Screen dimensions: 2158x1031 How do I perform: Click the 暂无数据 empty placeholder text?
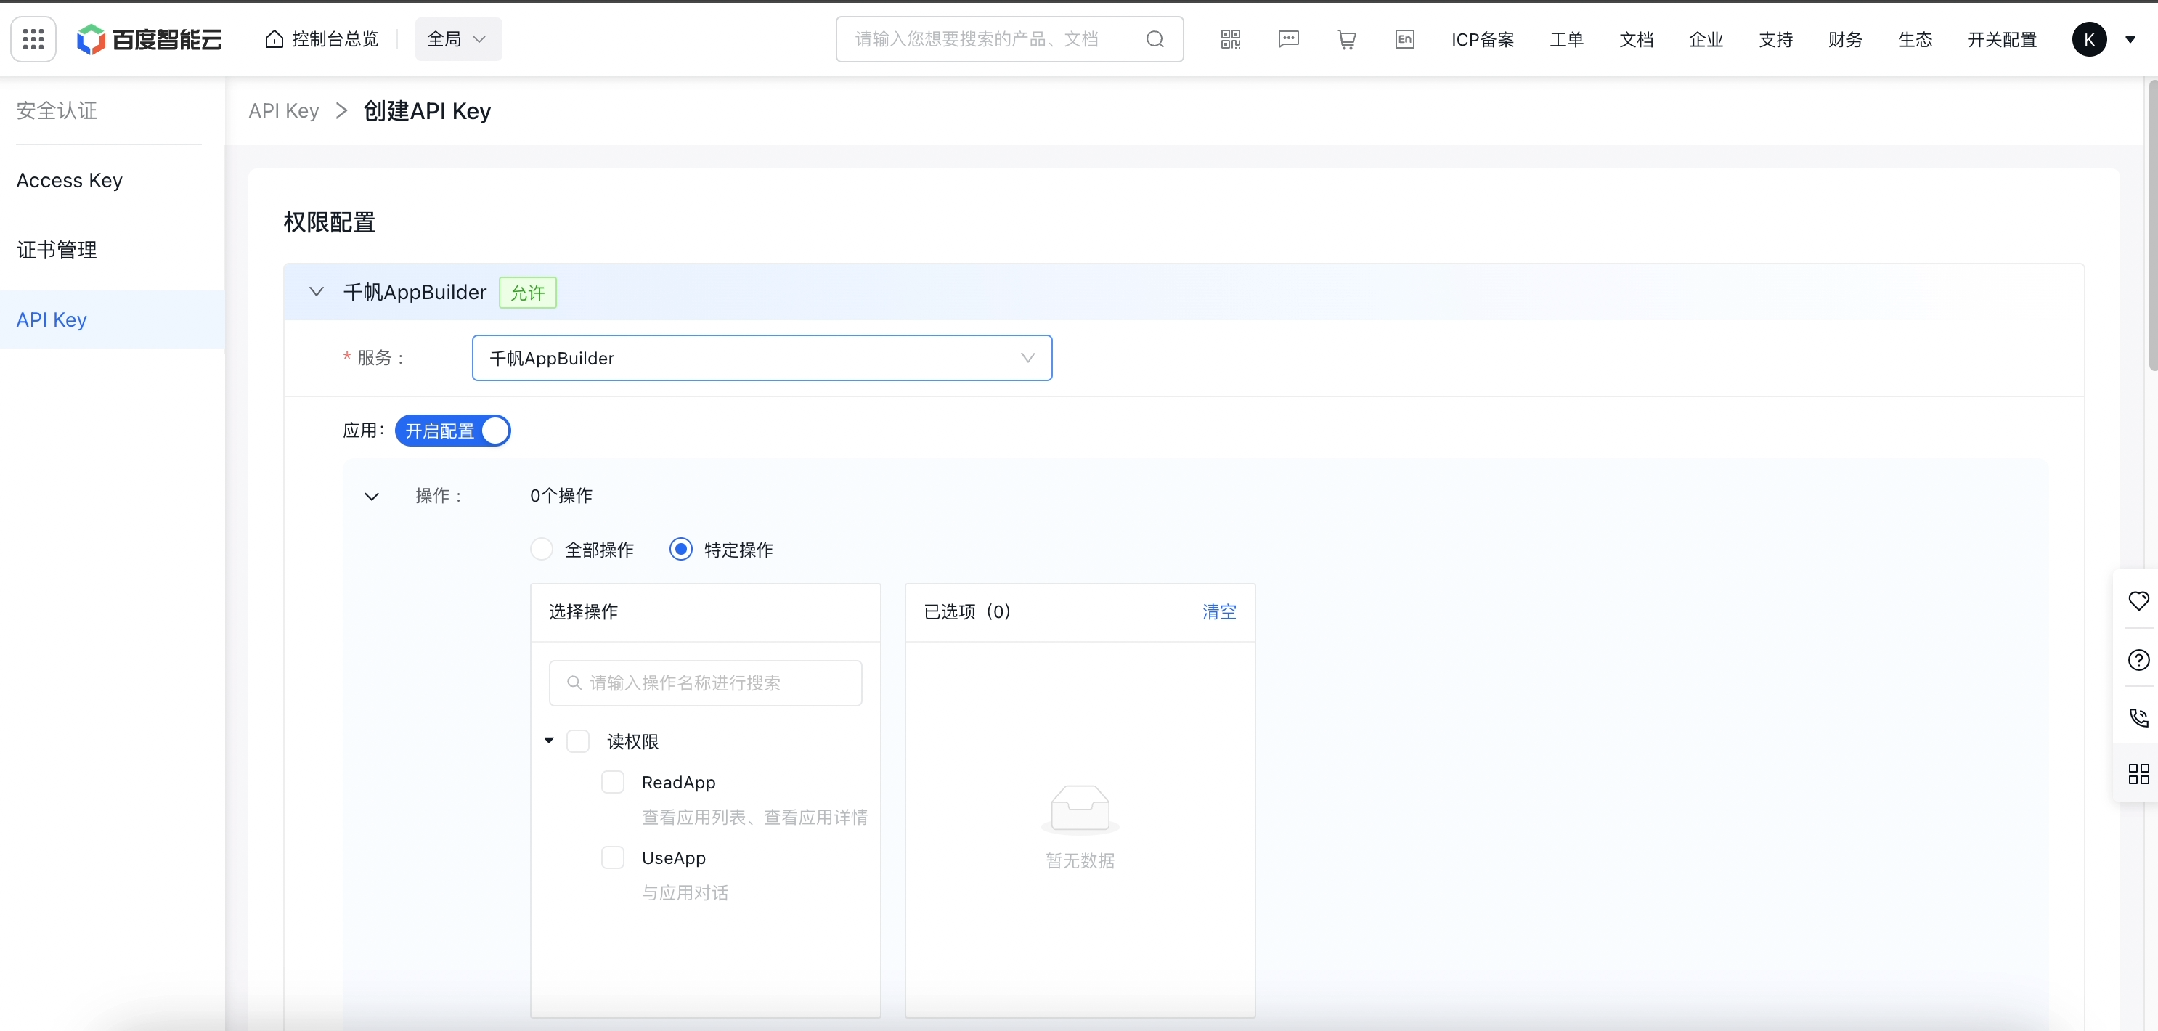coord(1080,861)
